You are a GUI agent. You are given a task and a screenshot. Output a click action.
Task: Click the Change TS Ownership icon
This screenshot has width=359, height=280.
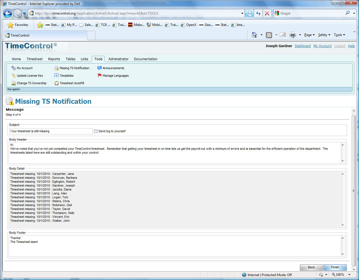pos(13,83)
